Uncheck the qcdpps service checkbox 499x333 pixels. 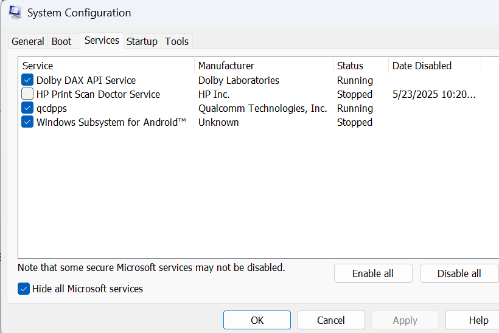27,108
